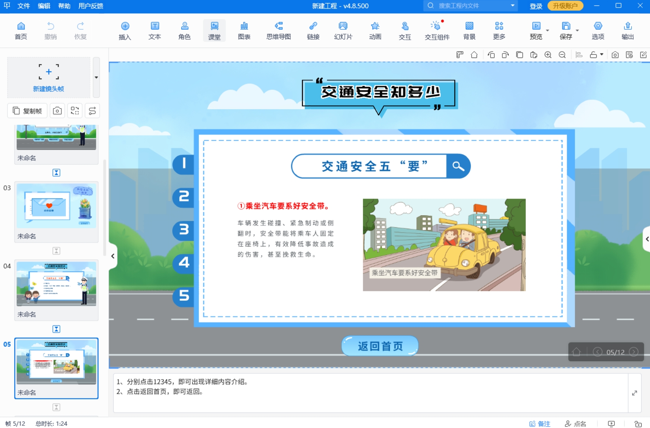The image size is (650, 428).
Task: Expand the dropdown beside 新建镜头帧
Action: [96, 77]
